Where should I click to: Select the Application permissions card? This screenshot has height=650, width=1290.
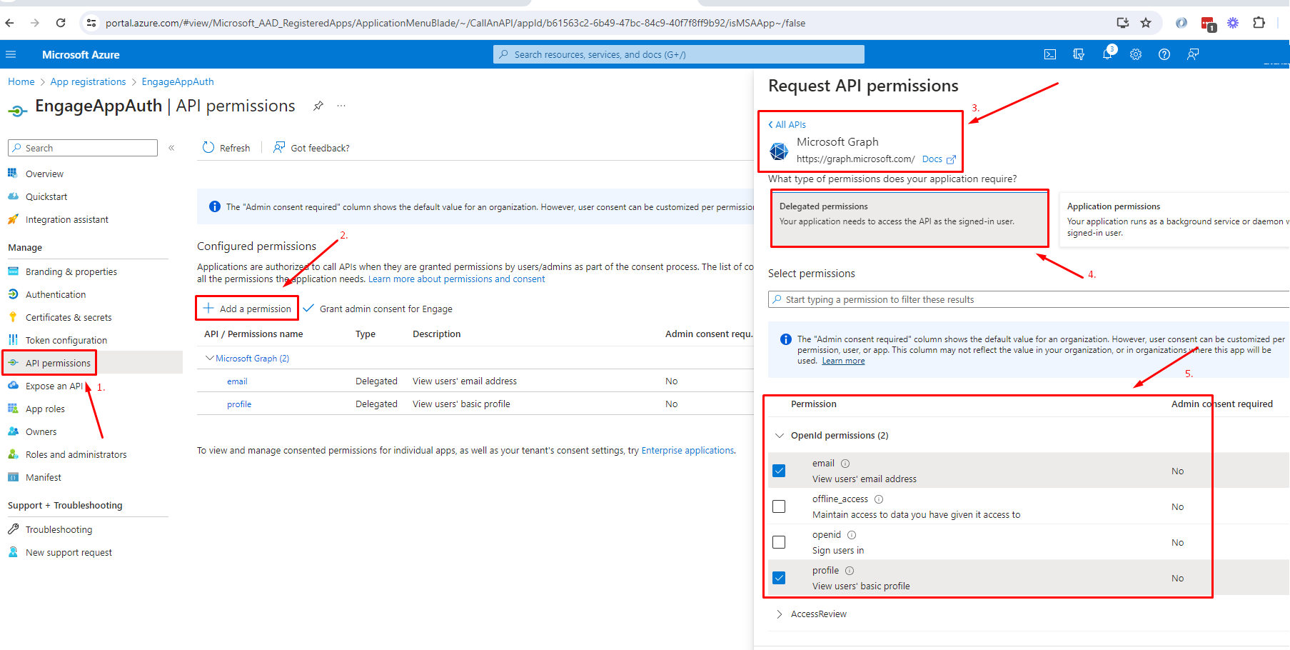tap(1174, 220)
